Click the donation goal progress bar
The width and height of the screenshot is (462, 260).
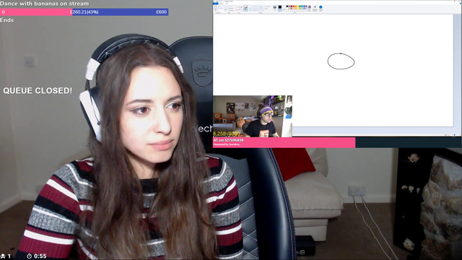[x=84, y=12]
